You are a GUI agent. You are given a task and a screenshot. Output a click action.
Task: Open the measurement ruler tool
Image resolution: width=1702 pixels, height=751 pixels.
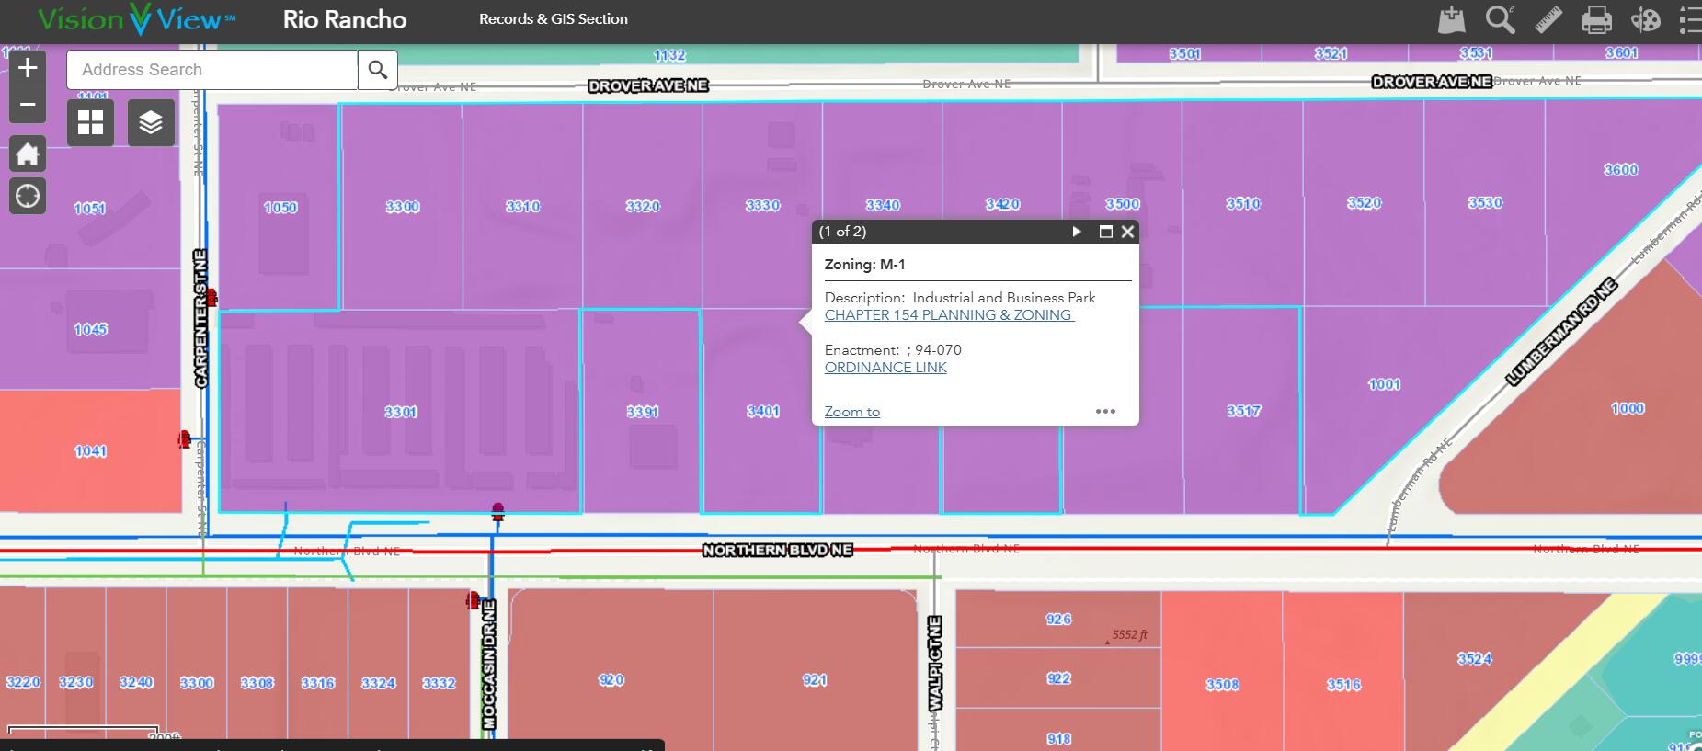click(1548, 19)
